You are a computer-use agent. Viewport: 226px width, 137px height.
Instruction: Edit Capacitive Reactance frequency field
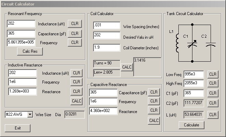point(103,101)
